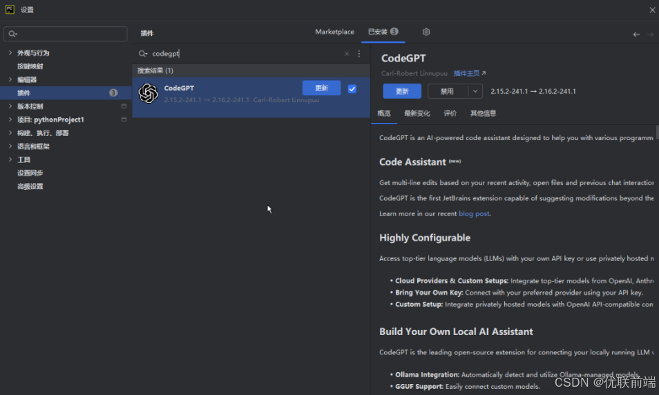
Task: Open plugin search options kebab menu
Action: coord(359,54)
